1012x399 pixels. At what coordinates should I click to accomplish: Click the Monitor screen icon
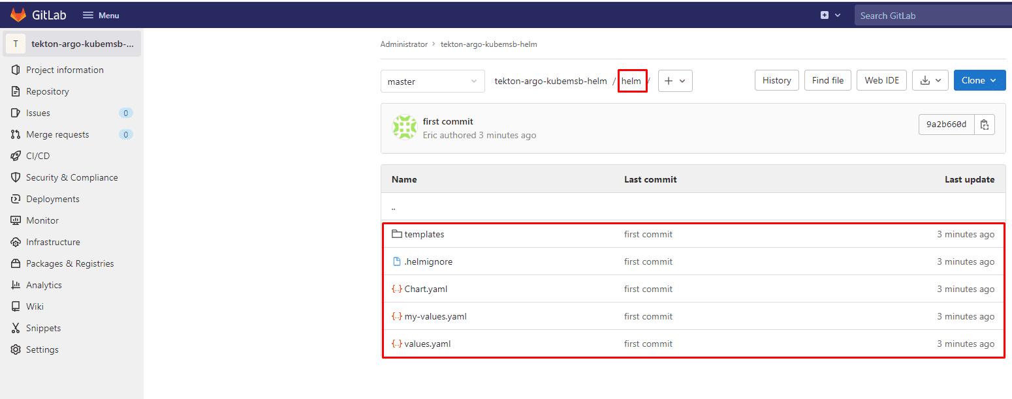pyautogui.click(x=16, y=220)
